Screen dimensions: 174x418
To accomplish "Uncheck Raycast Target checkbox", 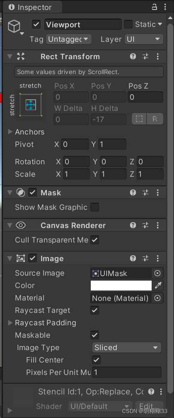I will click(95, 310).
